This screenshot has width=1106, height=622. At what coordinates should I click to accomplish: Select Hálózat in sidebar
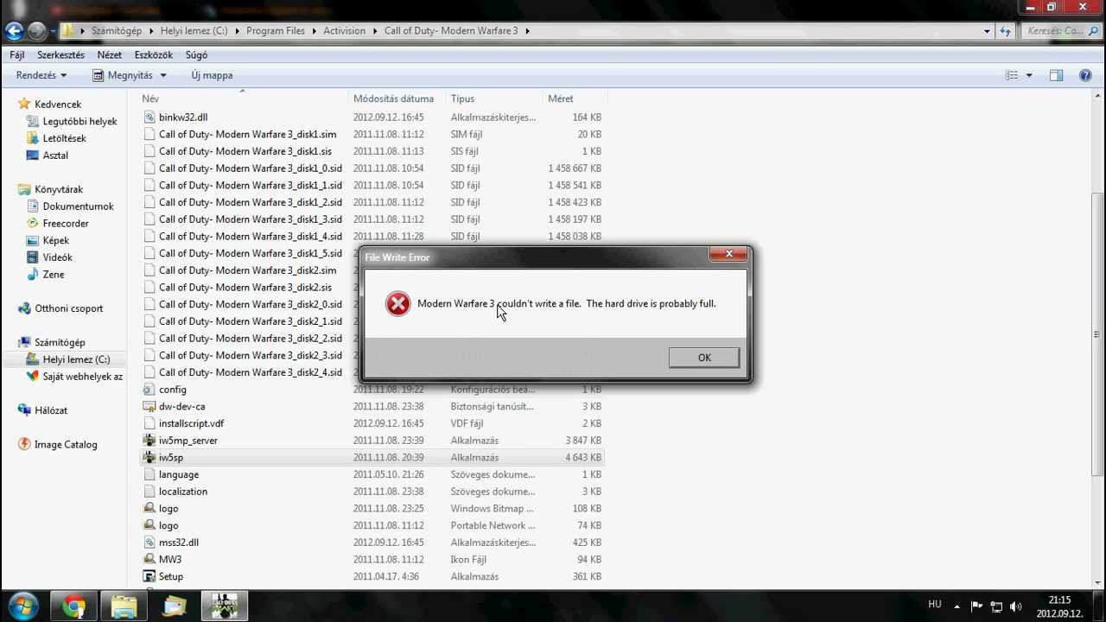51,410
